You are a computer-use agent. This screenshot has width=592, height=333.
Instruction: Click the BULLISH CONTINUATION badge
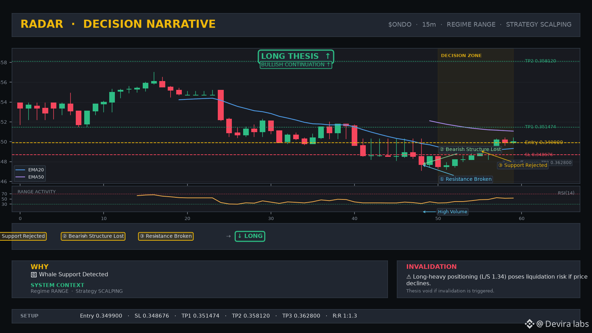(296, 65)
